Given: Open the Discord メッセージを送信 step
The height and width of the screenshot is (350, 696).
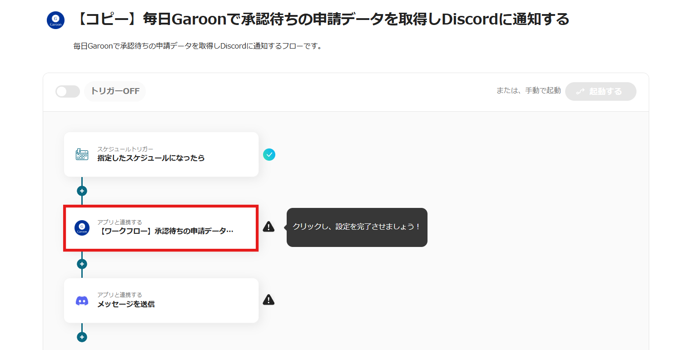Looking at the screenshot, I should pyautogui.click(x=161, y=301).
